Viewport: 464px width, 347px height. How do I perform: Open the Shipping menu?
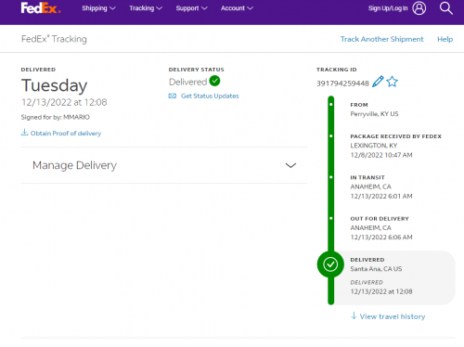pos(98,8)
